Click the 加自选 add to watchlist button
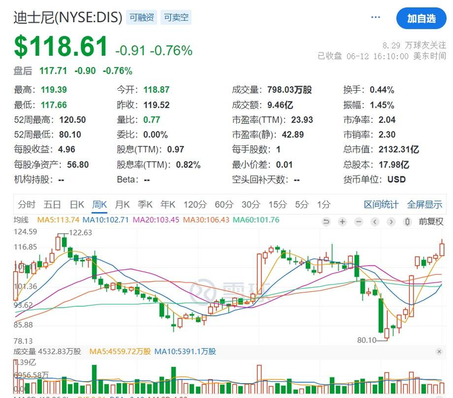This screenshot has height=398, width=453. click(x=421, y=19)
